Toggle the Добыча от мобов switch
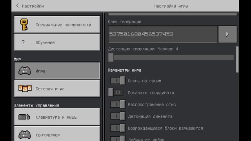251x141 pixels. pos(118,138)
